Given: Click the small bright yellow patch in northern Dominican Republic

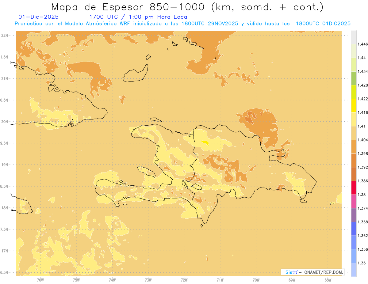Looking at the screenshot, I should coord(205,142).
